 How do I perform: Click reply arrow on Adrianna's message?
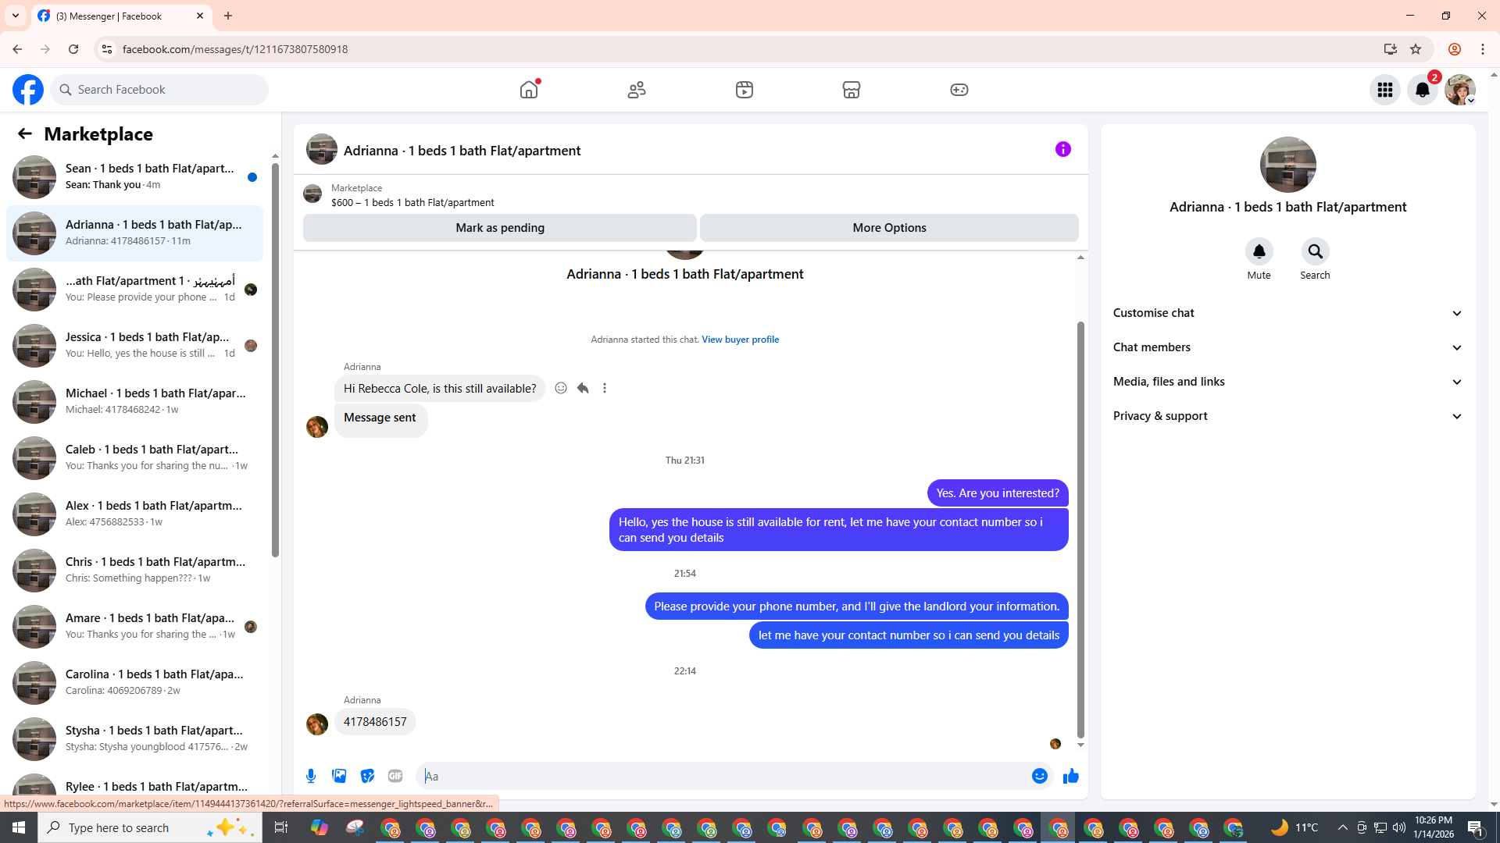583,388
